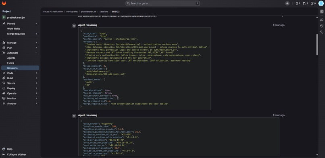The height and width of the screenshot is (158, 325).
Task: Click the "risk_tier": "high" line
Action: [x=95, y=33]
